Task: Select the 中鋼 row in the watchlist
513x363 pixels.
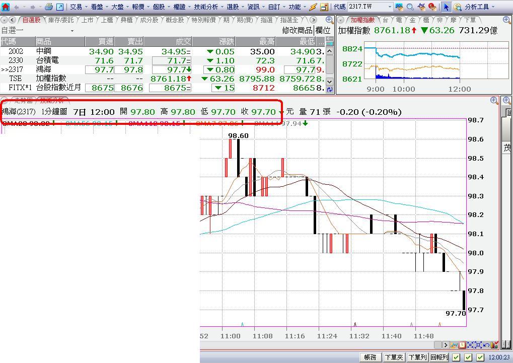Action: [x=163, y=51]
